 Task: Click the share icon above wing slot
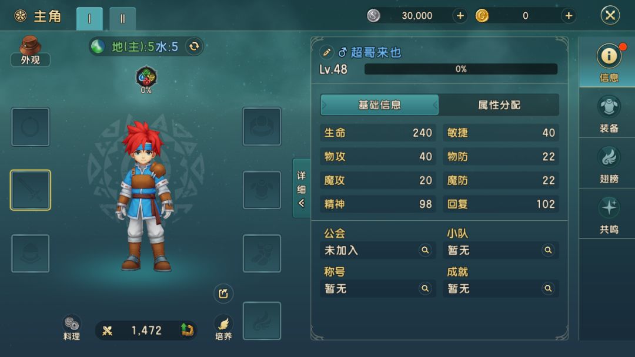coord(223,294)
